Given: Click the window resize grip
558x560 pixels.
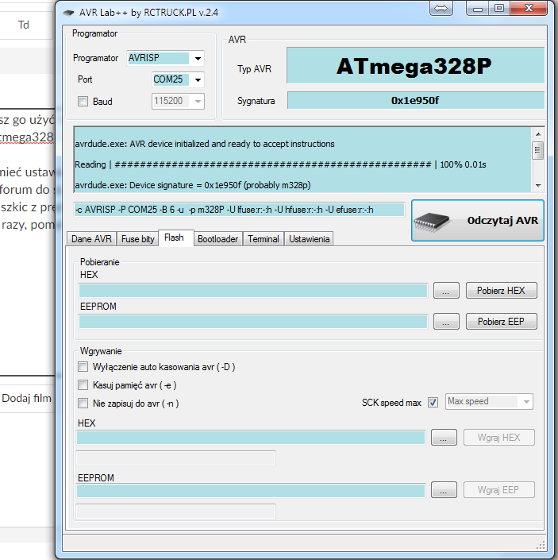Looking at the screenshot, I should [541, 545].
